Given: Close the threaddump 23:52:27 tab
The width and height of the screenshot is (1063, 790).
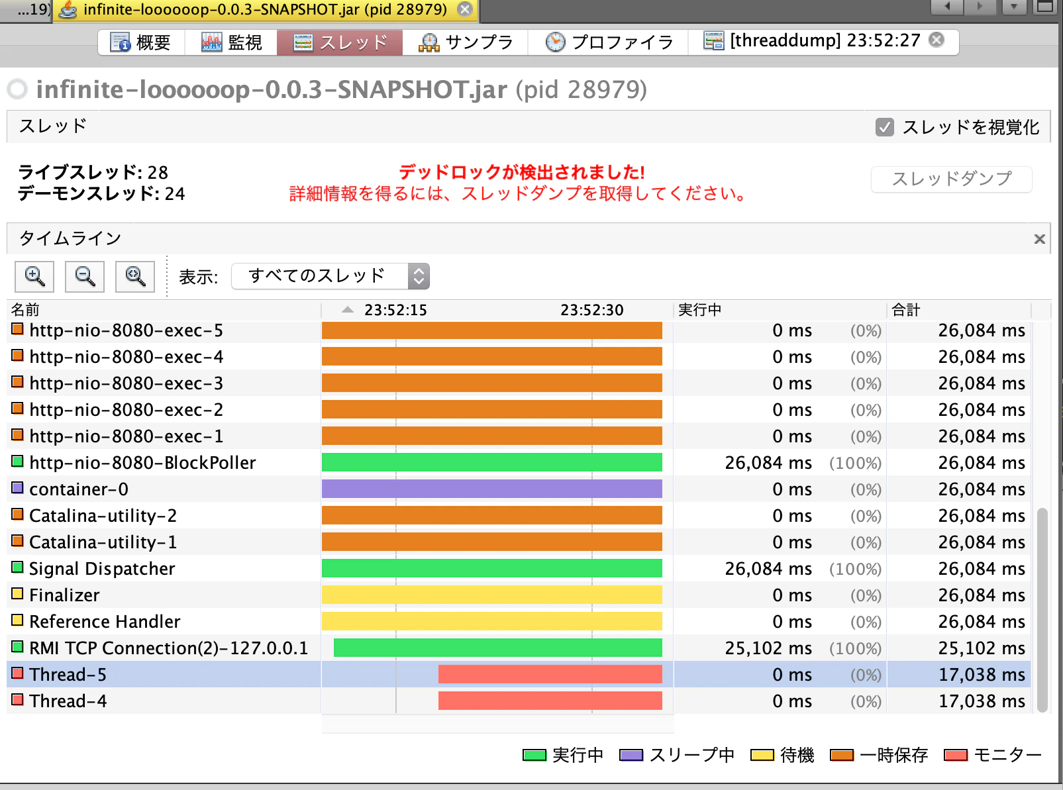Looking at the screenshot, I should click(x=936, y=40).
